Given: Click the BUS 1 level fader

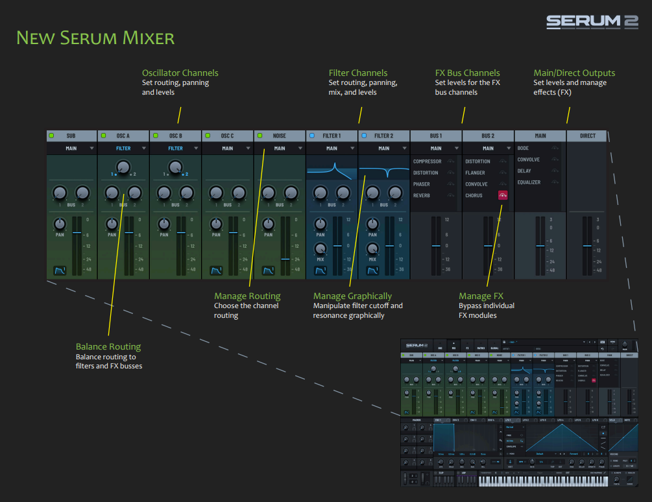Looking at the screenshot, I should 436,246.
